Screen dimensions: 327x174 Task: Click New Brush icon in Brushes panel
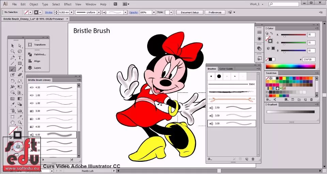(247, 159)
